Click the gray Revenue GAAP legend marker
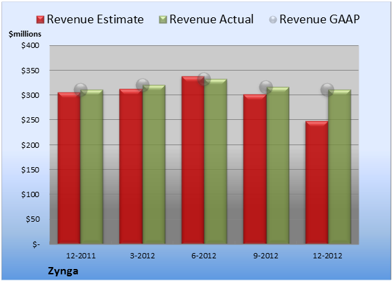The image size is (392, 281). point(273,20)
